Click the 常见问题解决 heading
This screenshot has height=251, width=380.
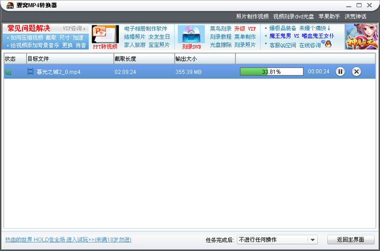point(29,28)
